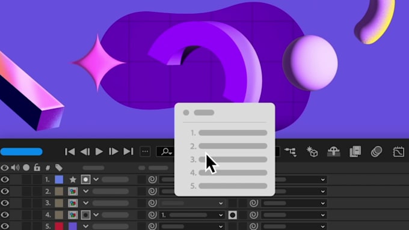Screen dimensions: 409x230
Task: Click the red label swatch on layer 5
Action: 59,226
